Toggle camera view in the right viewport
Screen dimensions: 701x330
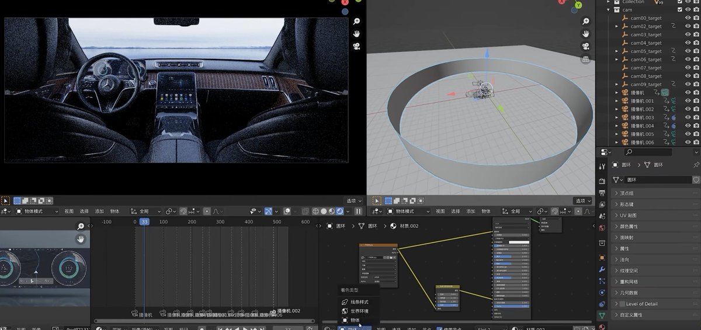[586, 47]
